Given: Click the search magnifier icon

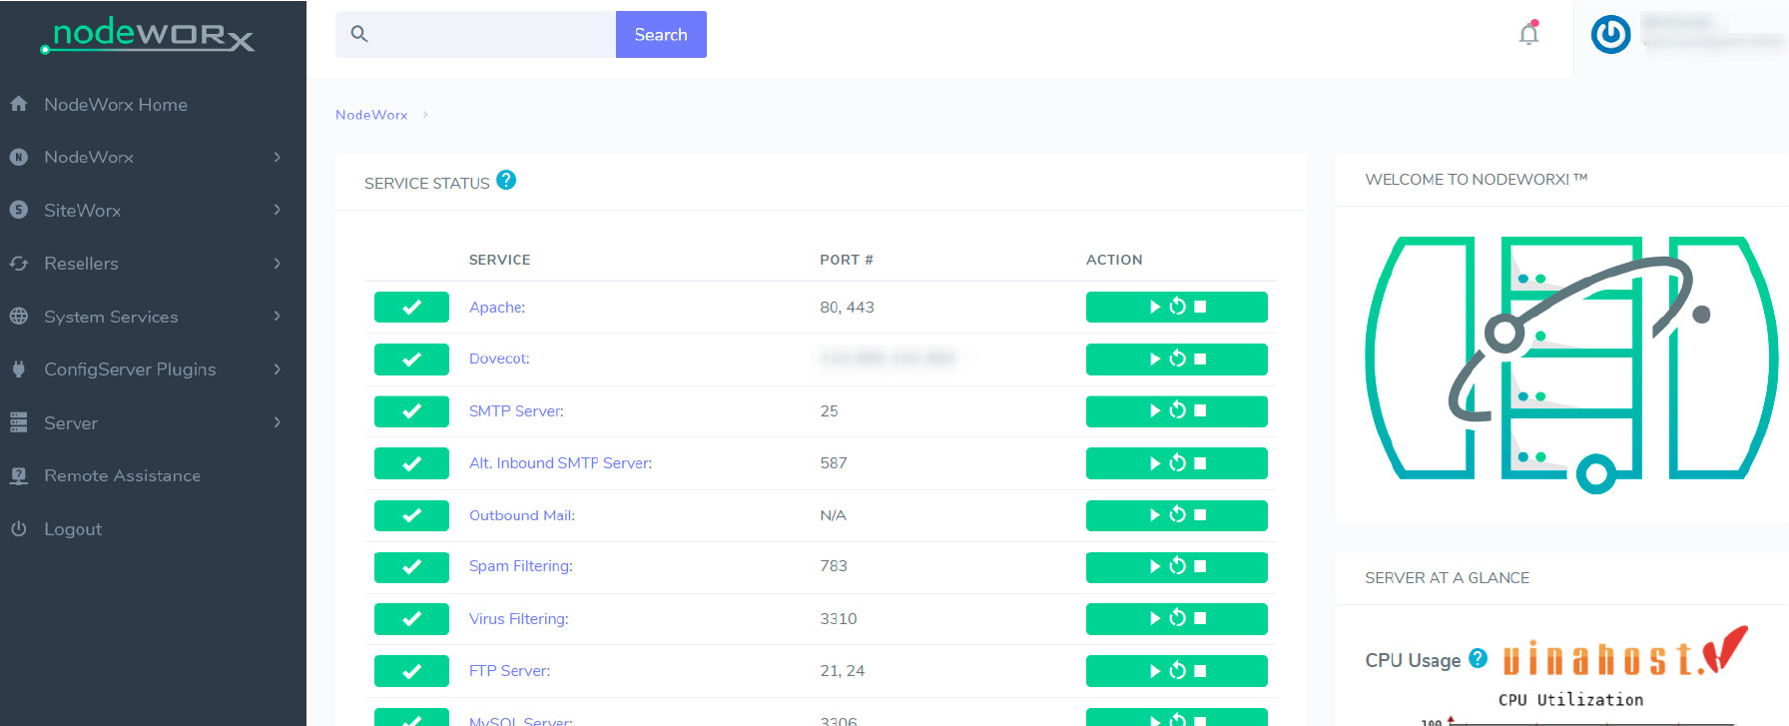Looking at the screenshot, I should (x=359, y=34).
